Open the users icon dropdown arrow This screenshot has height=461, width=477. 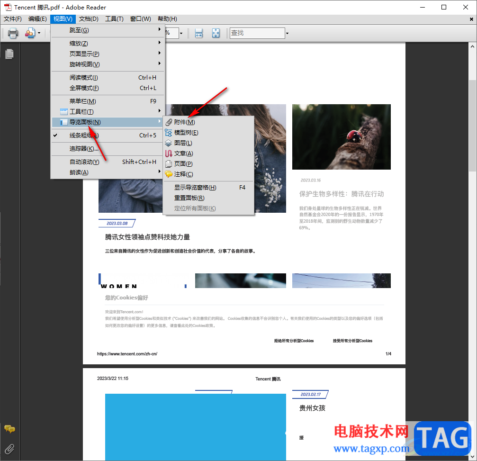[x=39, y=33]
